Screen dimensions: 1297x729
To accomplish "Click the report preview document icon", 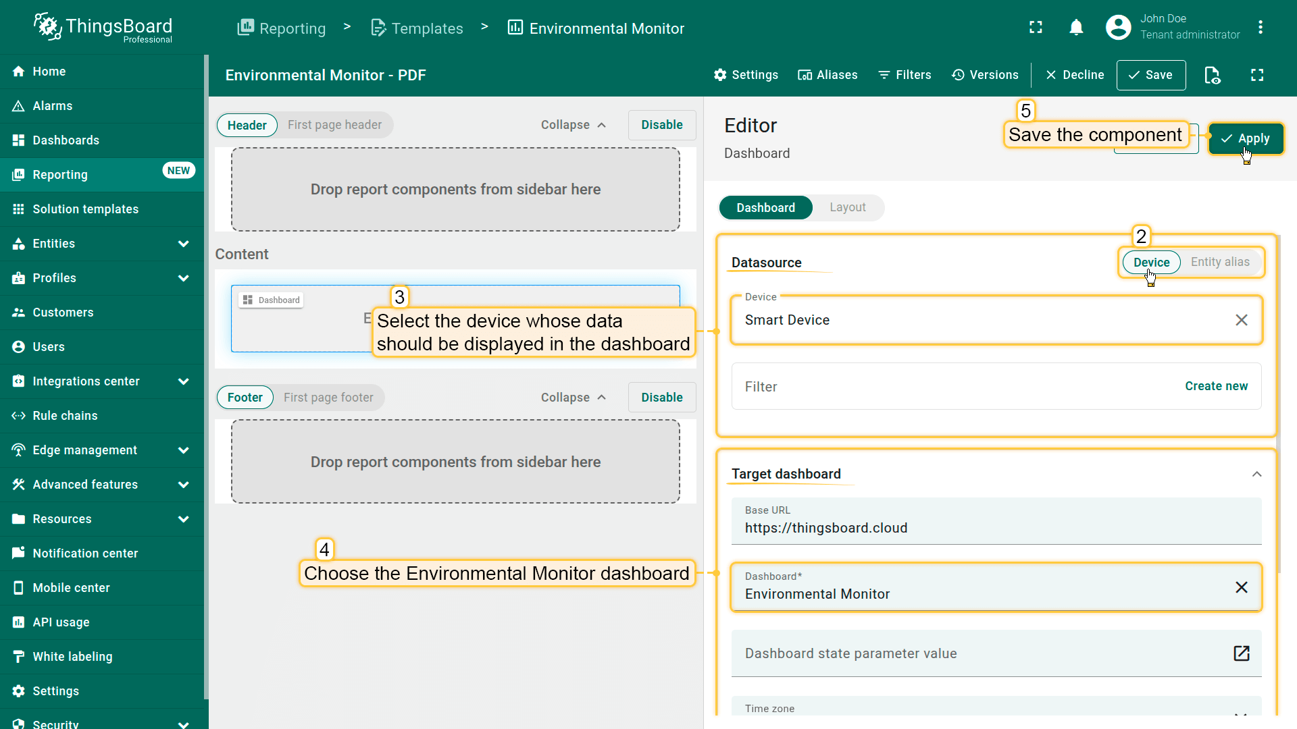I will (x=1213, y=75).
